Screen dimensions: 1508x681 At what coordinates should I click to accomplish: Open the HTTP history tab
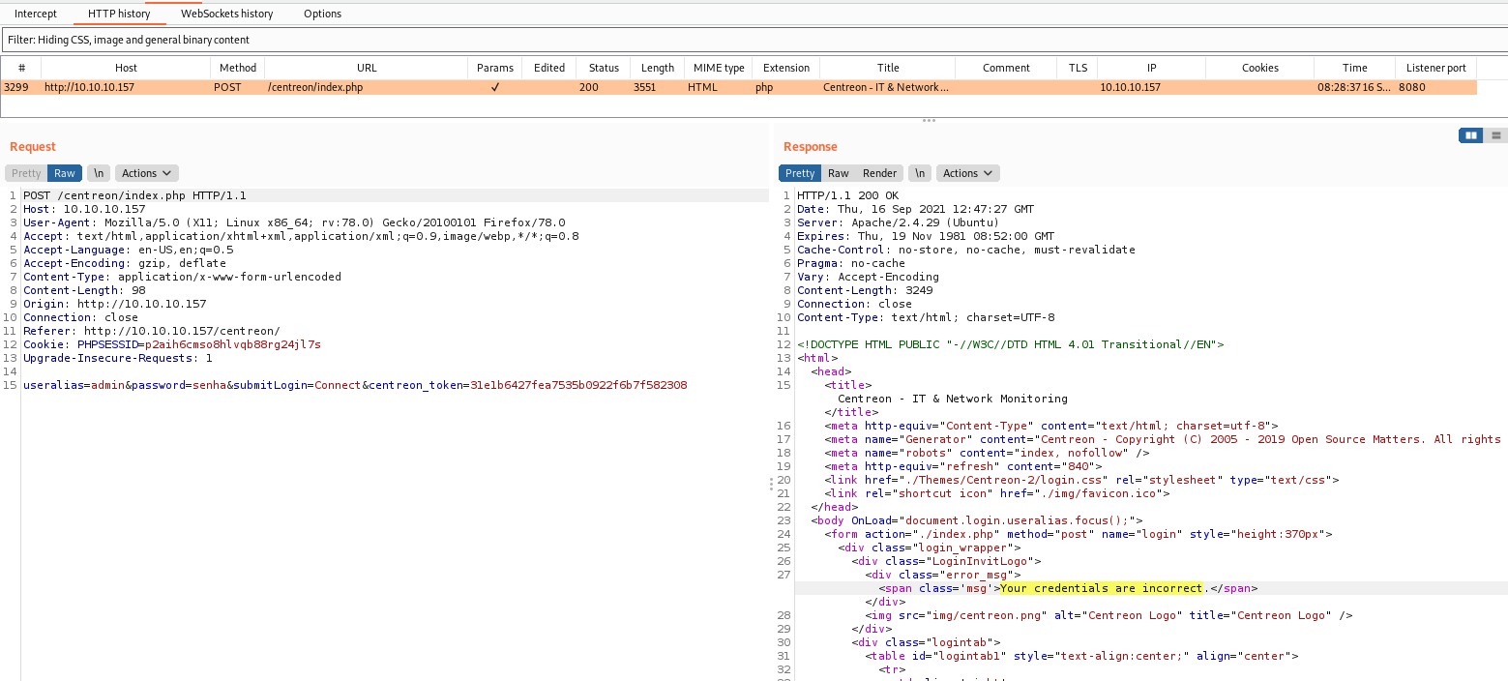(120, 14)
